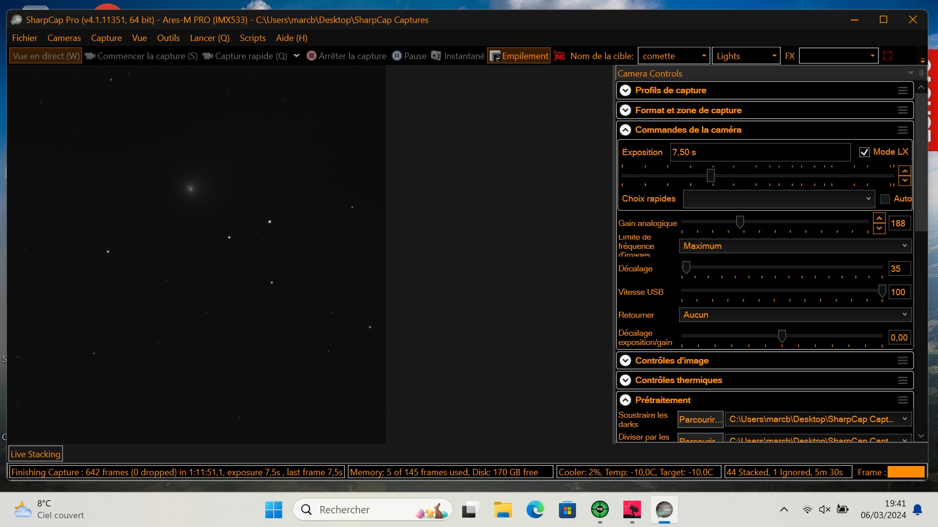This screenshot has height=527, width=938.
Task: Pin the Camera Controls panel
Action: pos(921,73)
